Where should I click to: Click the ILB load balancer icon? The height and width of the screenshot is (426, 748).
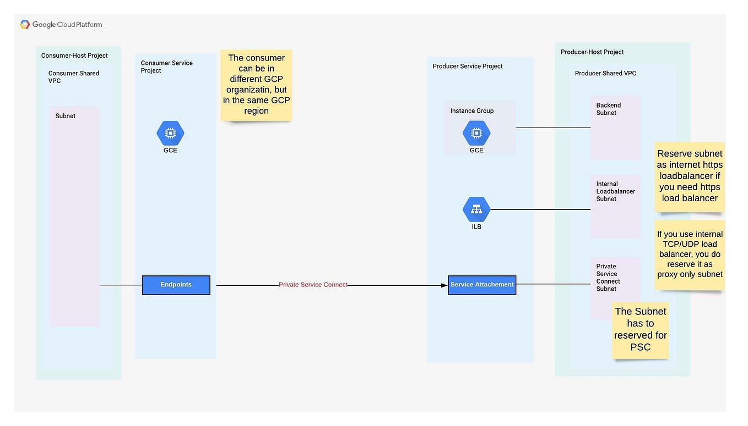coord(476,209)
